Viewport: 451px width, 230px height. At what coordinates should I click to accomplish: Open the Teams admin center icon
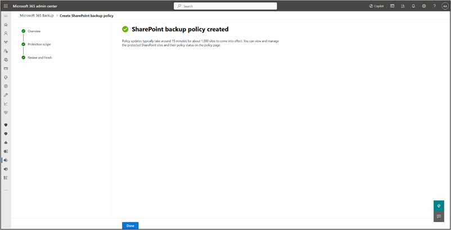[6, 169]
